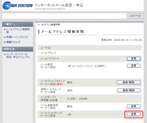The height and width of the screenshot is (123, 147).
Task: Click the メールアドレス情報参照 page heading
Action: (62, 32)
